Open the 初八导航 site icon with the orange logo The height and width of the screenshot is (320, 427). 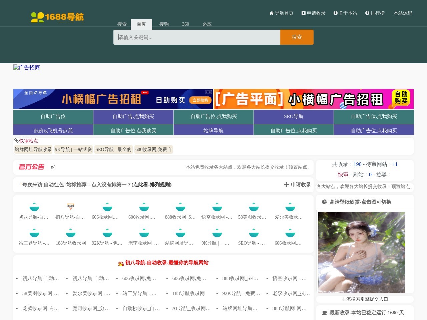click(71, 207)
